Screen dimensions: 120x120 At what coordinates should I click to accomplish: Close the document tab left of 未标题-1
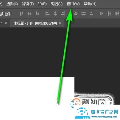pyautogui.click(x=6, y=23)
